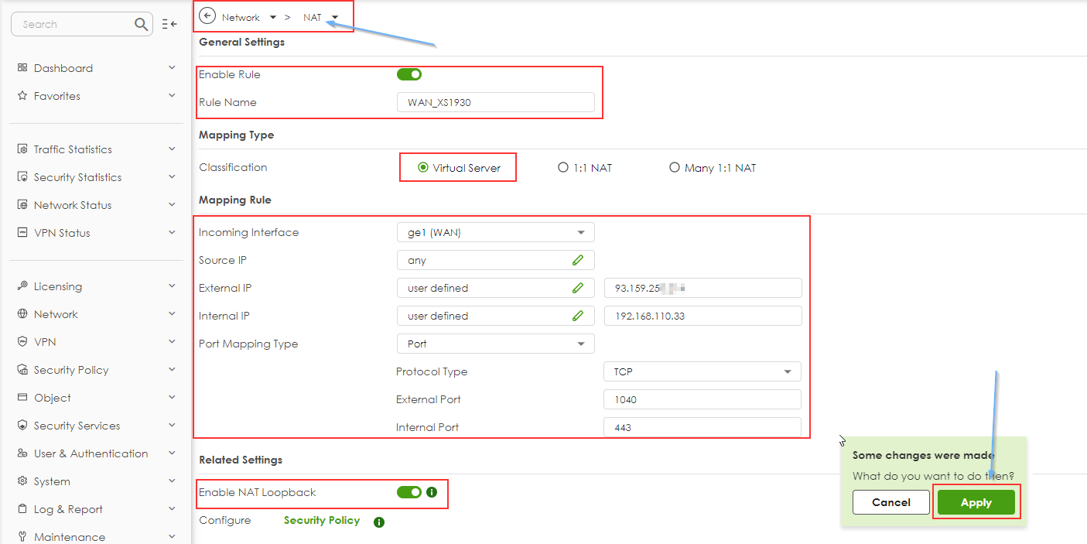Select the 1:1 NAT radio button
Image resolution: width=1087 pixels, height=544 pixels.
(x=563, y=168)
